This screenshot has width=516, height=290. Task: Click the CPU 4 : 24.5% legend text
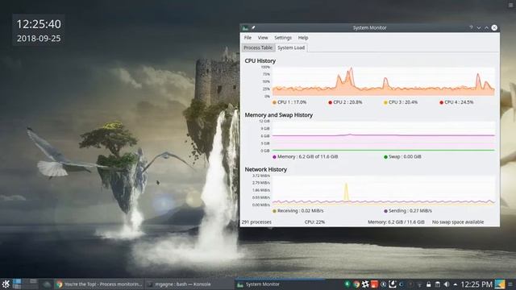click(x=459, y=102)
